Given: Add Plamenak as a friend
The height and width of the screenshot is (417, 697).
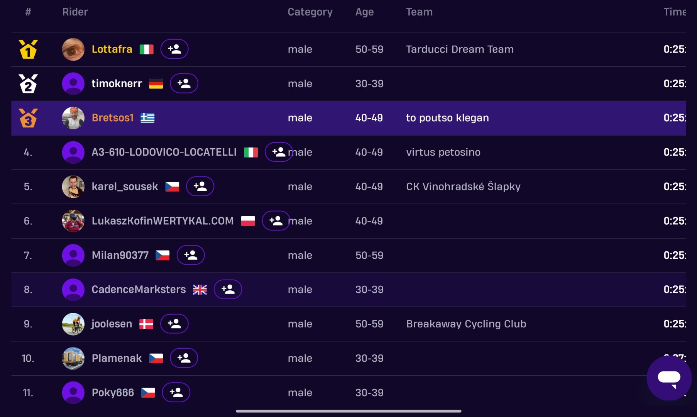Looking at the screenshot, I should pos(184,358).
